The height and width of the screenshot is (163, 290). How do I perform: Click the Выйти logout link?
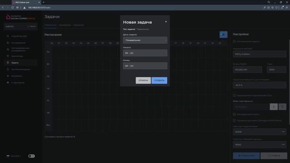point(32,26)
